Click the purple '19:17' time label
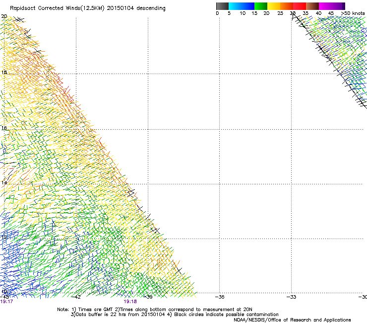 tap(6, 302)
